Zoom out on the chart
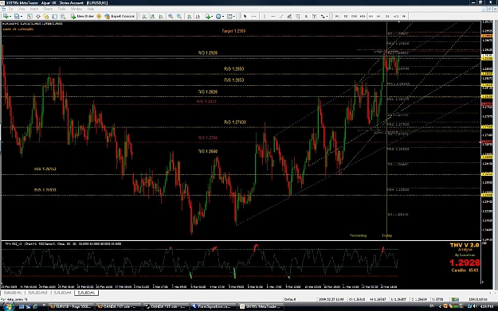The image size is (498, 311). tap(179, 16)
